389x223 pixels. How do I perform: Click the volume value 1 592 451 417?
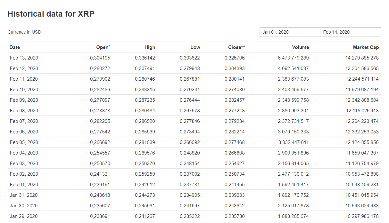[x=294, y=185]
